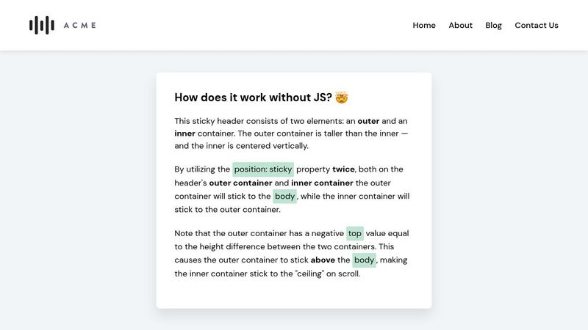Screen dimensions: 588x330
Task: Click the bold word 'above'
Action: pyautogui.click(x=323, y=260)
